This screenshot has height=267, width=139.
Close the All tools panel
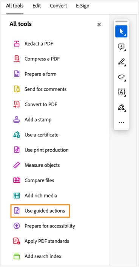coord(99,25)
